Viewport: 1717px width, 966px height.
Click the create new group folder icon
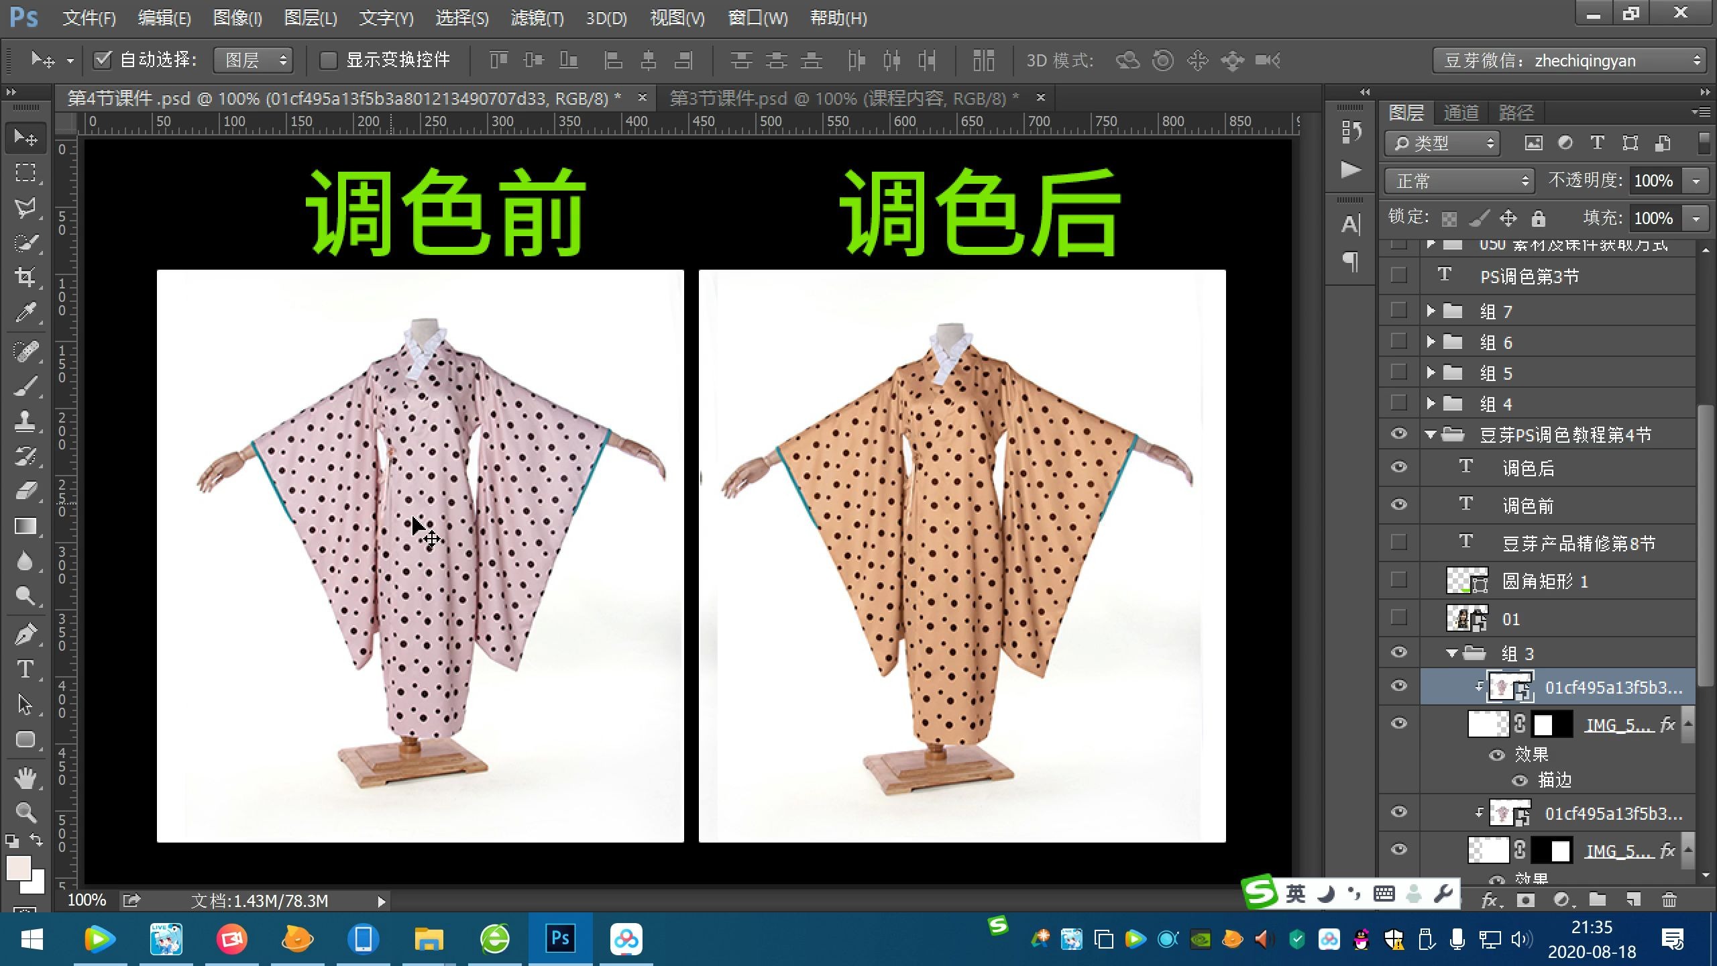(x=1598, y=900)
